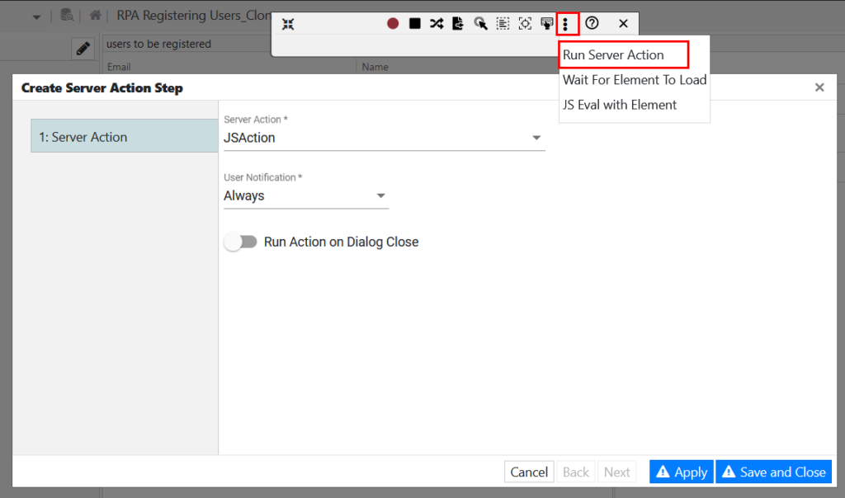The width and height of the screenshot is (845, 498).
Task: Click the target capture crosshair icon
Action: tap(525, 24)
